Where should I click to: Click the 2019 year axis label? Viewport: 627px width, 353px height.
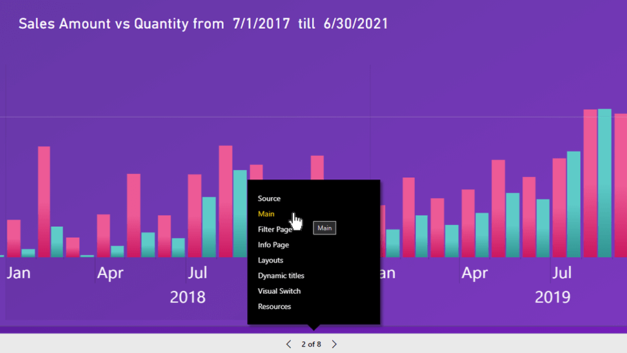click(x=552, y=297)
